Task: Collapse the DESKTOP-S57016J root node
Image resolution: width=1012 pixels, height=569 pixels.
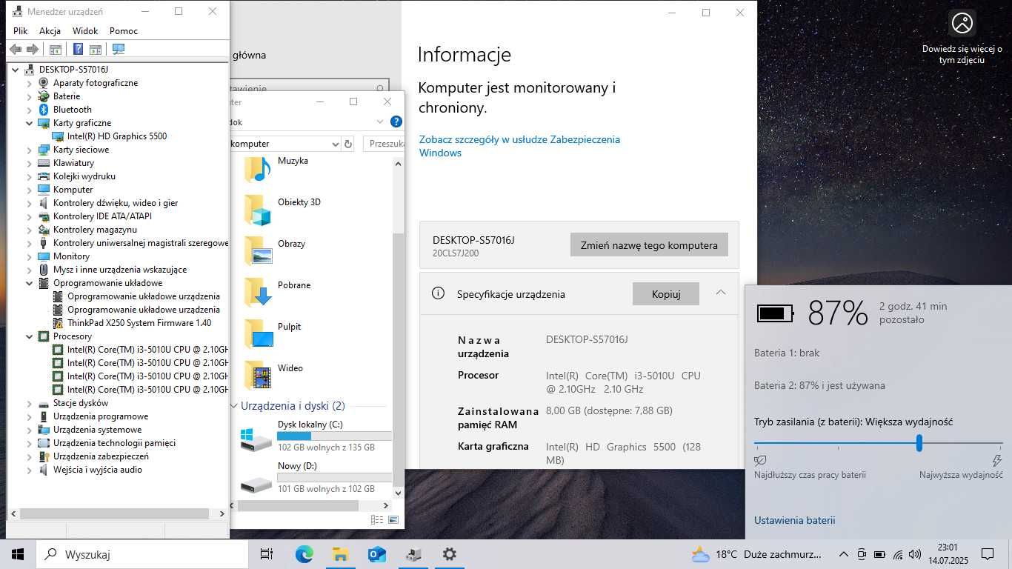Action: click(16, 70)
